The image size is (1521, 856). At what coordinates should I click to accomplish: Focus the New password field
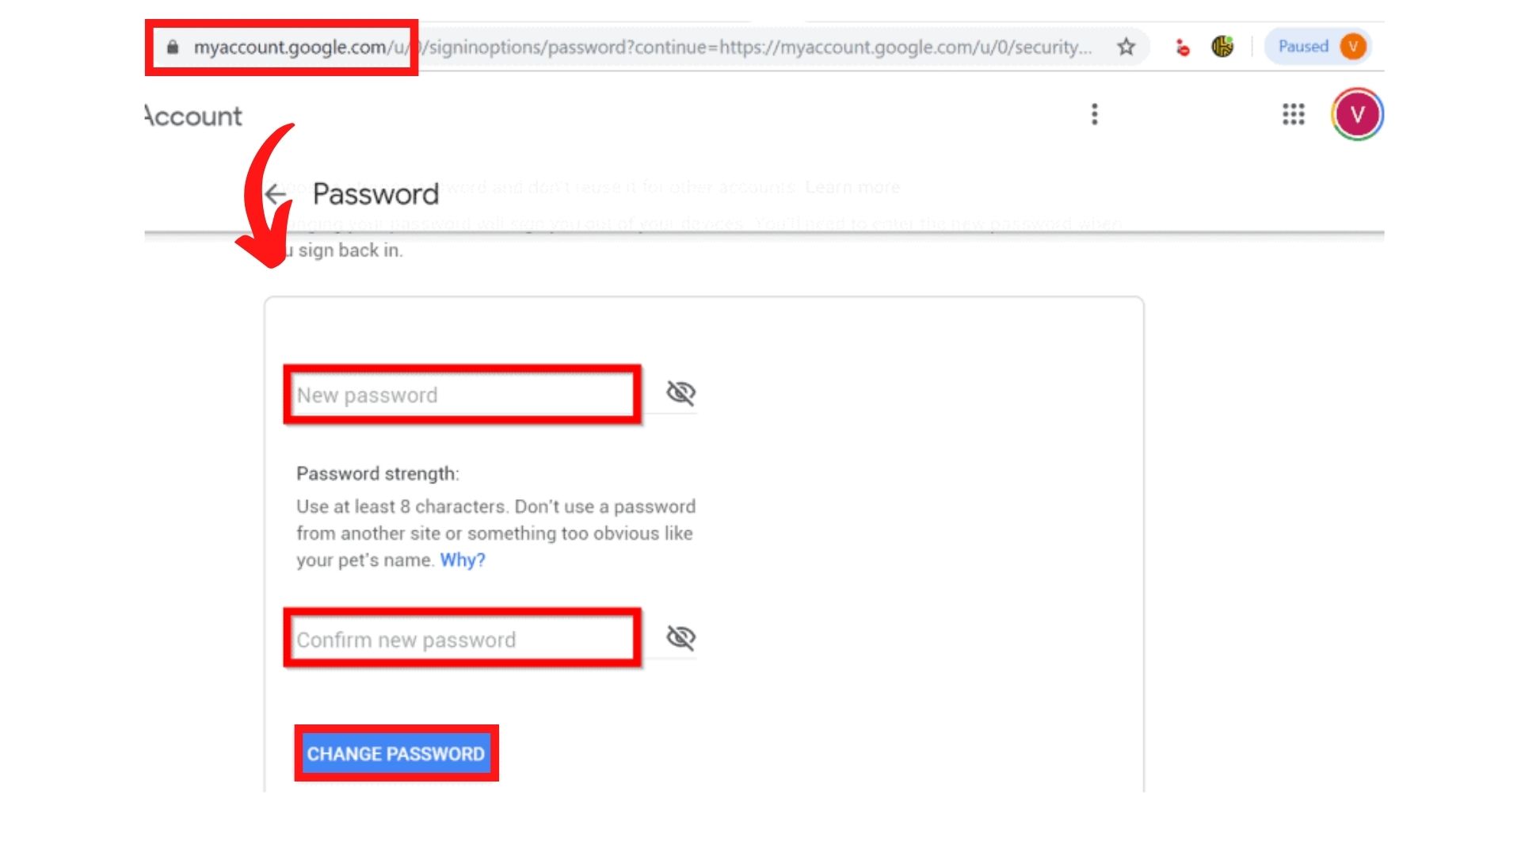click(x=461, y=395)
